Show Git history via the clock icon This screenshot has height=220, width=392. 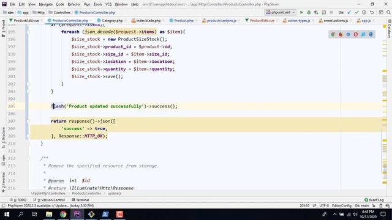click(364, 12)
